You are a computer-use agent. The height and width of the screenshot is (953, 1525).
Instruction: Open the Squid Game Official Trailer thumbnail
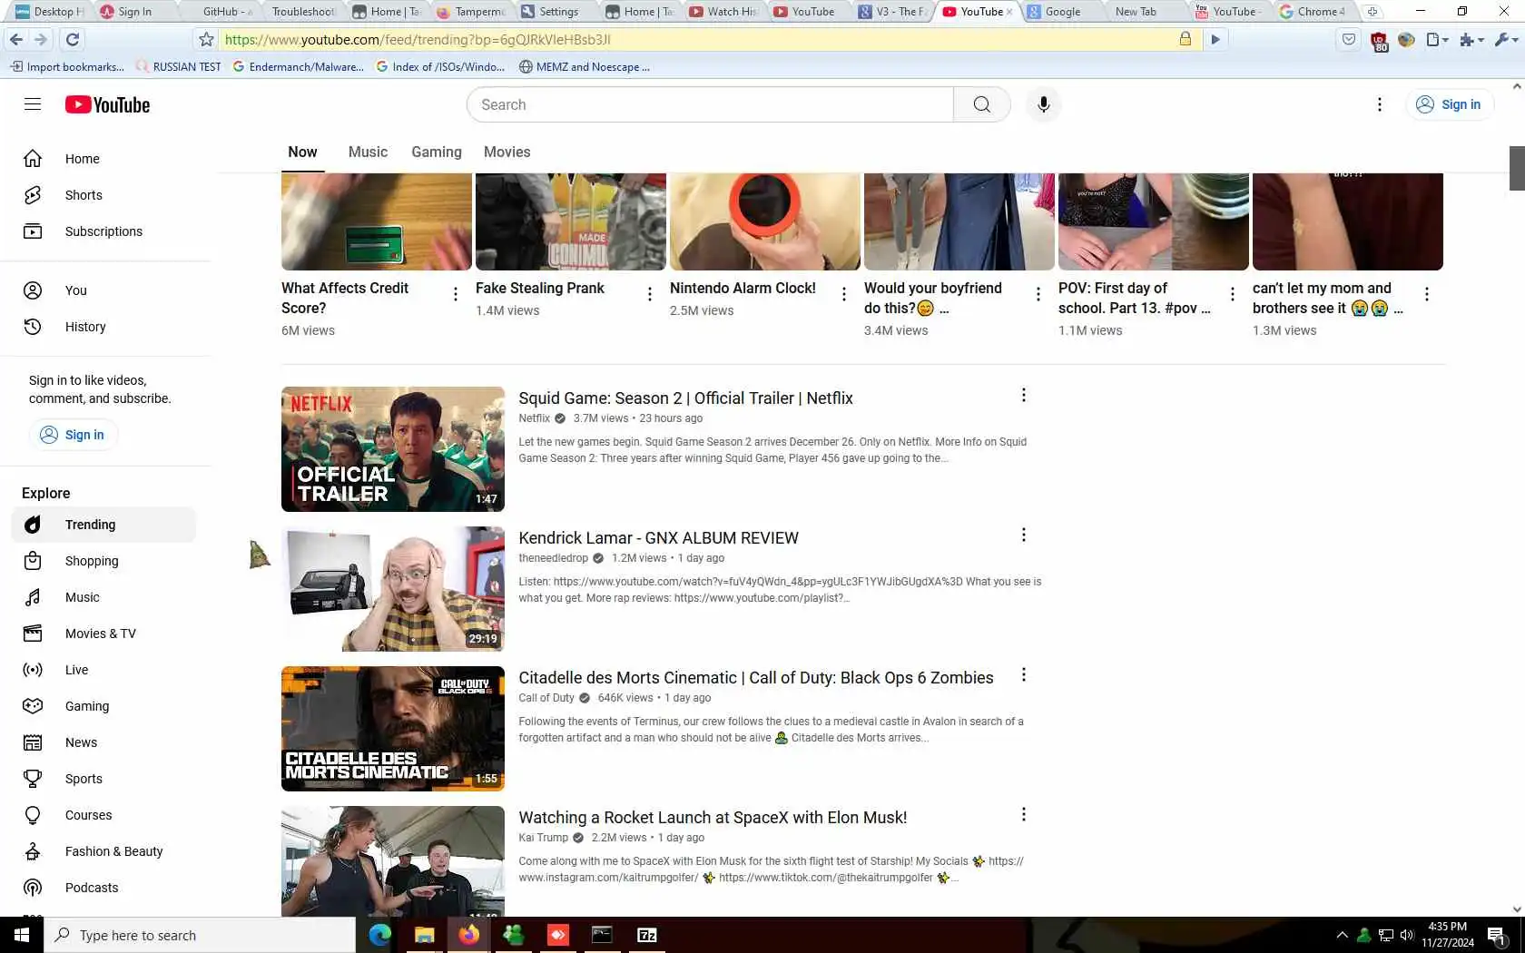click(393, 449)
